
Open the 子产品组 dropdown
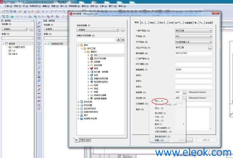tap(210, 42)
